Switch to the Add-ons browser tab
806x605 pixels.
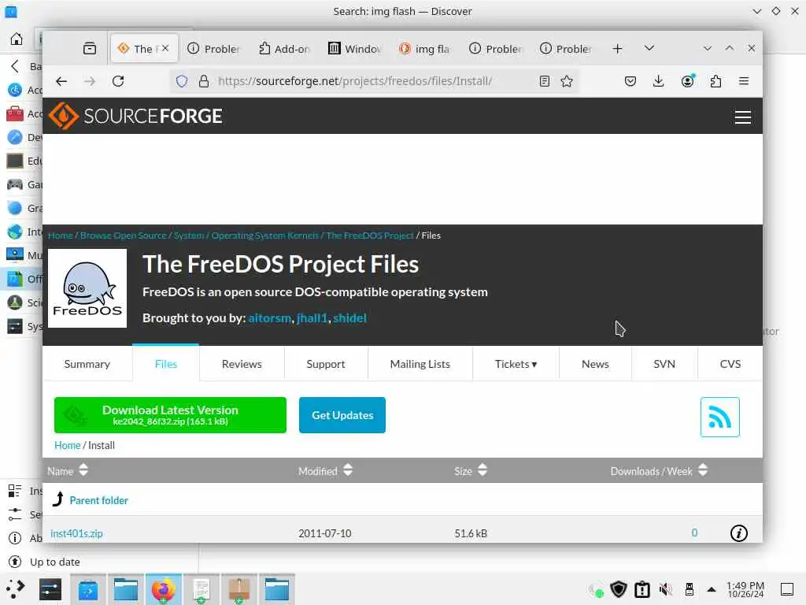284,48
